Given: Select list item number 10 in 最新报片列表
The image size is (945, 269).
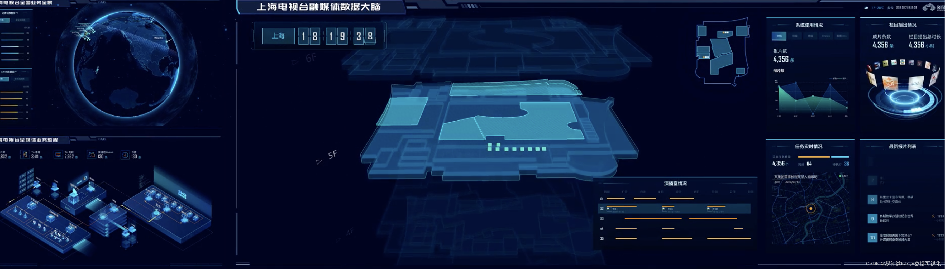Looking at the screenshot, I should (872, 237).
